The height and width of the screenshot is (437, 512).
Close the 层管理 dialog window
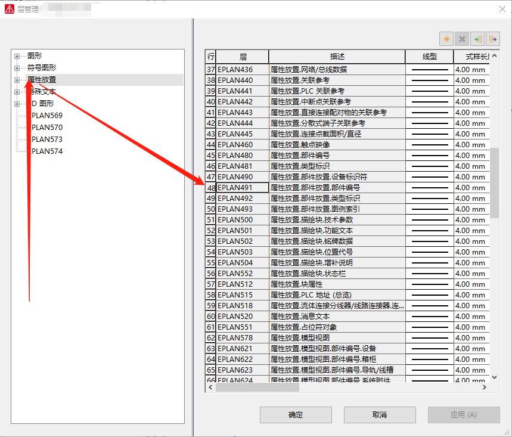[x=499, y=9]
